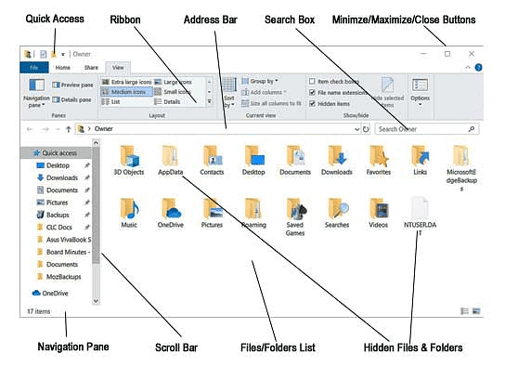Image resolution: width=505 pixels, height=367 pixels.
Task: Click Owner in the address bar
Action: pyautogui.click(x=103, y=129)
